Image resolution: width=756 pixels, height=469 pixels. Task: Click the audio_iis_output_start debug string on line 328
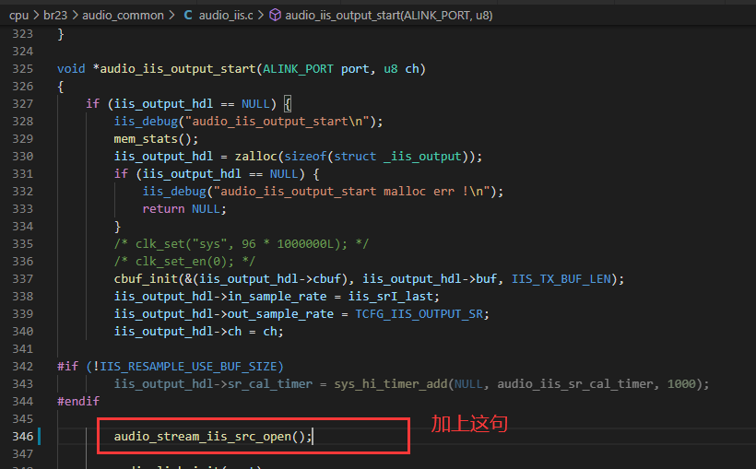coord(278,122)
